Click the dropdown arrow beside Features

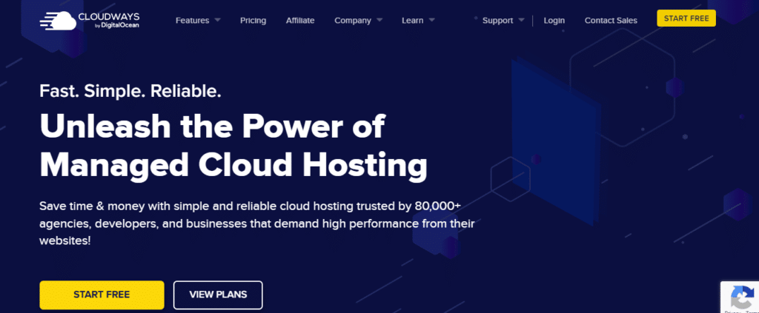point(217,20)
